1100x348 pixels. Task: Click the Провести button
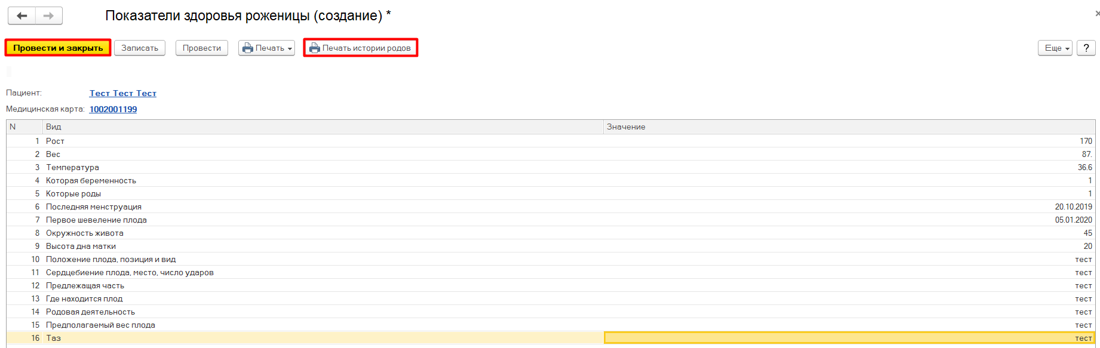(x=202, y=48)
